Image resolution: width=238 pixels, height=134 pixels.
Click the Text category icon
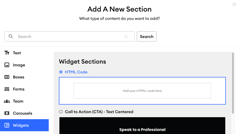pos(7,53)
